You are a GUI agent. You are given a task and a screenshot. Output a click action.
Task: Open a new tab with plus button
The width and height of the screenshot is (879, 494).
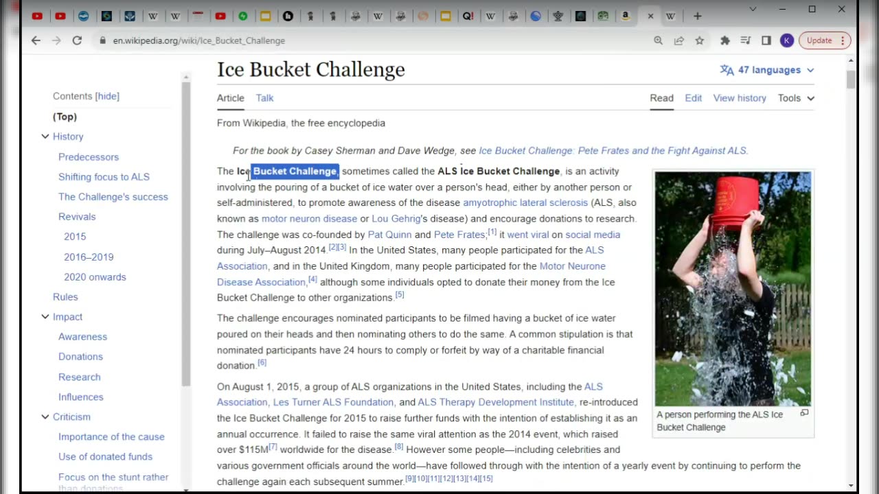tap(697, 16)
